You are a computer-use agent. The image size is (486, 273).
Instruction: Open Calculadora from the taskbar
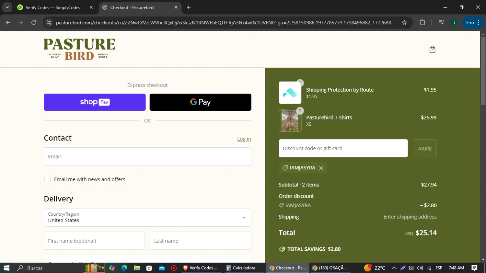(x=244, y=268)
